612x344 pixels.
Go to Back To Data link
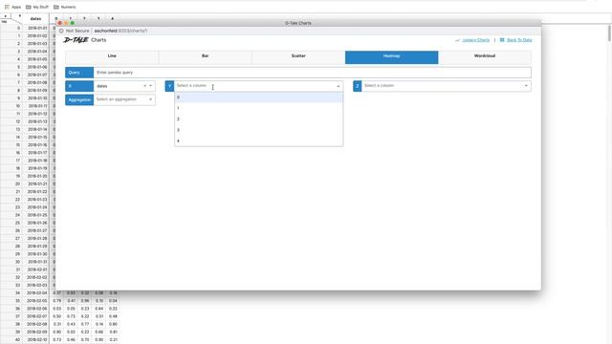click(519, 40)
